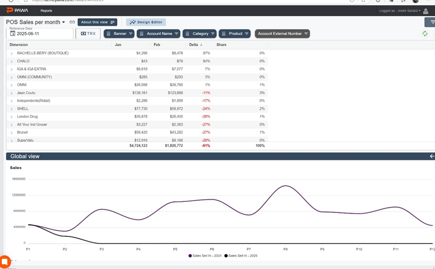This screenshot has width=435, height=269.
Task: Sort by Jan column header
Action: [118, 45]
